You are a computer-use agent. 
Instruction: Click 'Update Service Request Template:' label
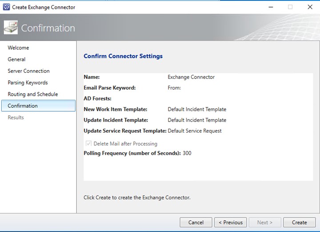click(x=125, y=131)
